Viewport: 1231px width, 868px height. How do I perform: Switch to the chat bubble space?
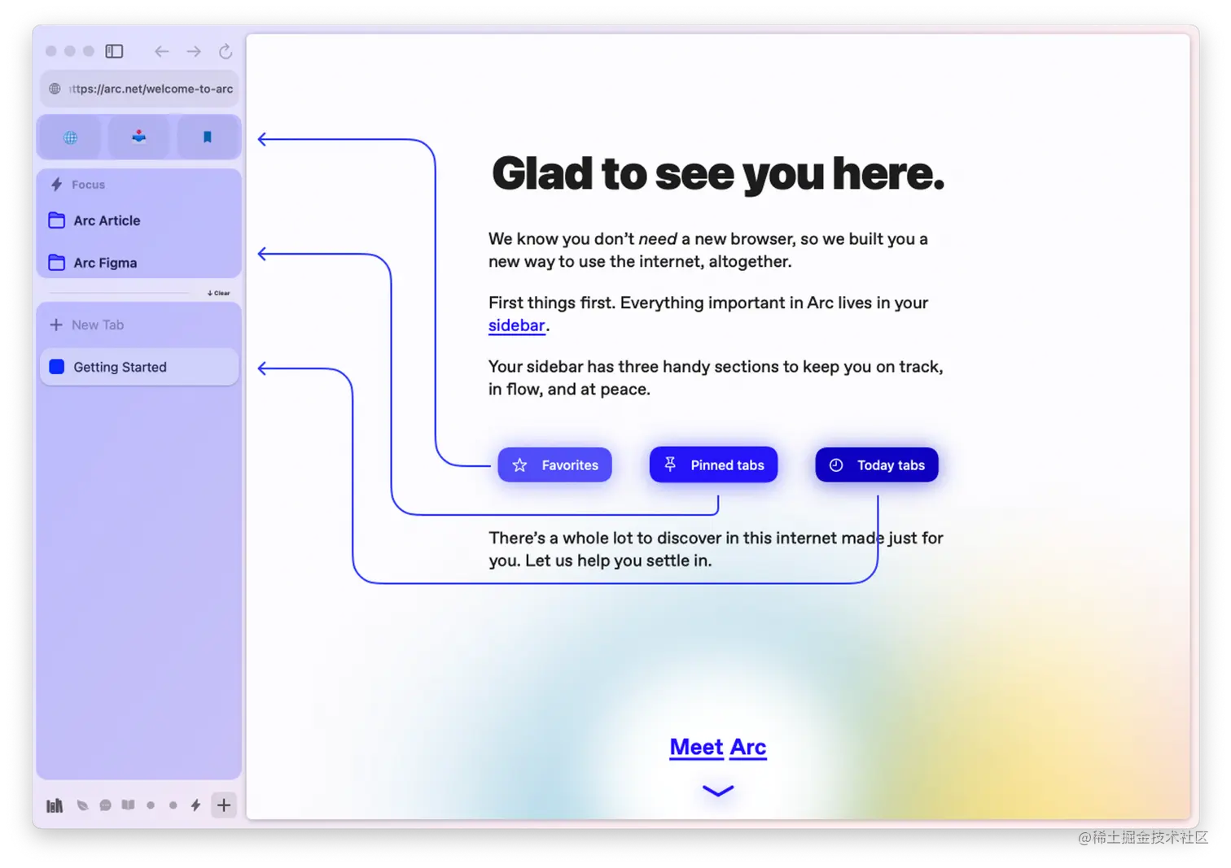pos(105,805)
